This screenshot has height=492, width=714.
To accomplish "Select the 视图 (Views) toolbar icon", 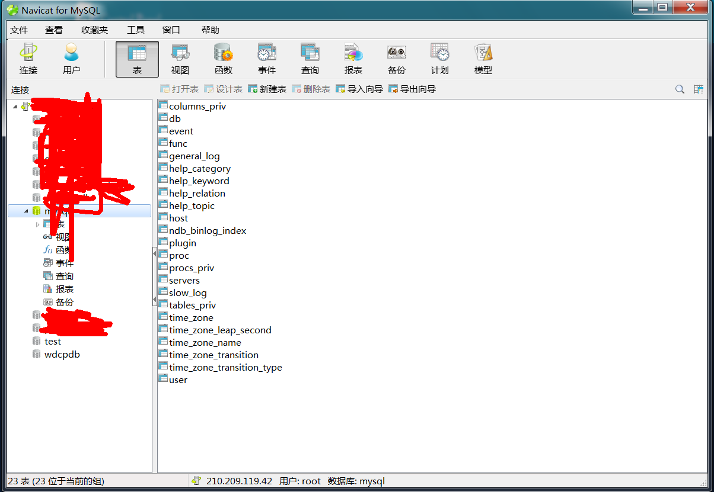I will 180,57.
